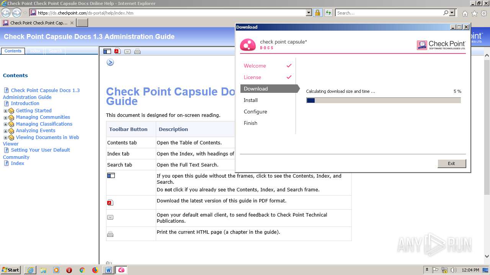
Task: Click the search magnifier icon
Action: click(x=446, y=13)
